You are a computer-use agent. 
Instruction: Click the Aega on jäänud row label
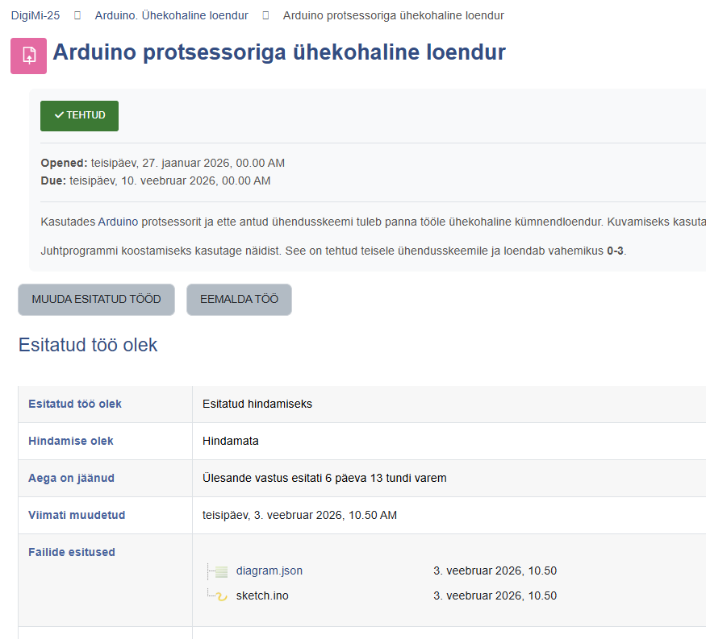pyautogui.click(x=71, y=478)
